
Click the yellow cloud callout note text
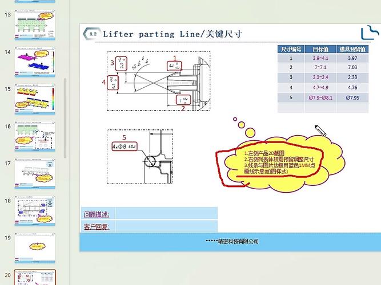click(279, 162)
